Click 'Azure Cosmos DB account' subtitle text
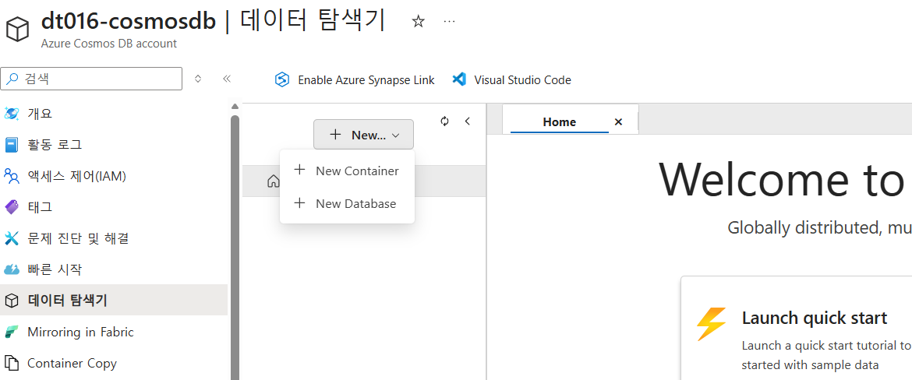 pyautogui.click(x=109, y=44)
